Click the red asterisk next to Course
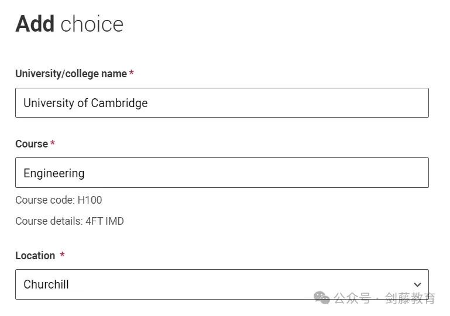The width and height of the screenshot is (450, 316). [x=53, y=143]
